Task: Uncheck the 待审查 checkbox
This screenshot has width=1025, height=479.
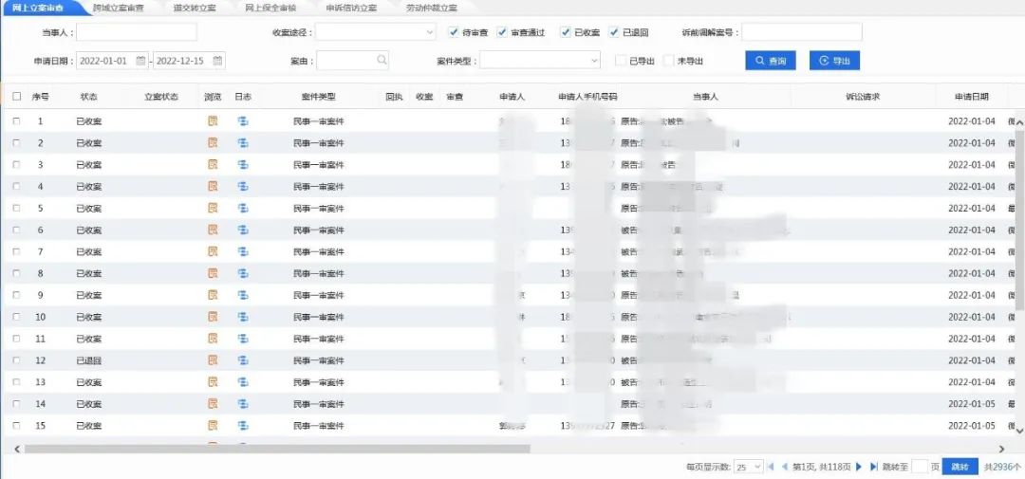Action: click(x=454, y=32)
